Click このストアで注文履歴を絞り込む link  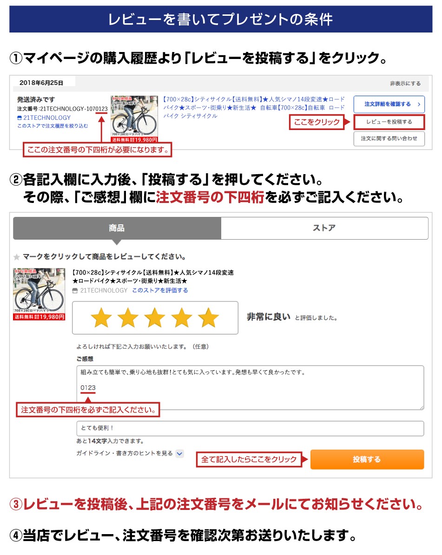point(53,126)
